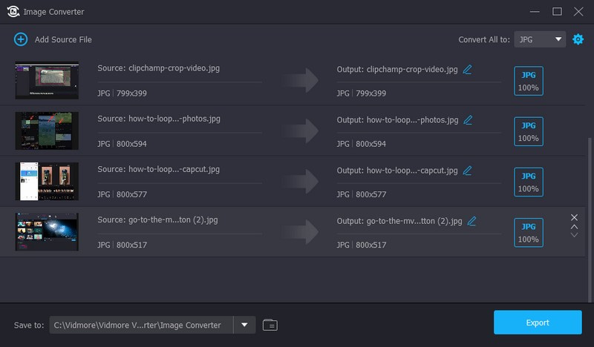Image resolution: width=594 pixels, height=347 pixels.
Task: Open the conversion settings gear icon
Action: coord(578,39)
